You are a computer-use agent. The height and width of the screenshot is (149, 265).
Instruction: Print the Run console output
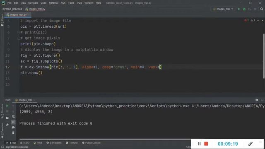coord(13,127)
